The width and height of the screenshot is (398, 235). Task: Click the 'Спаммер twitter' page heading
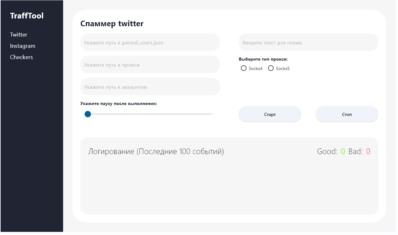pos(112,24)
